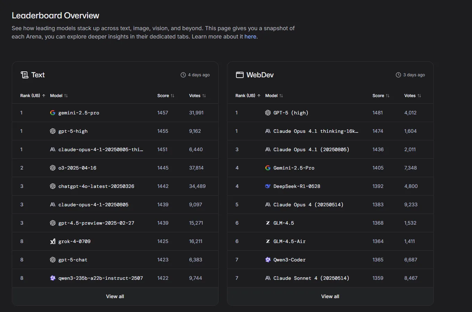Click the OpenAI logo beside GPT-5 (high)
Image resolution: width=472 pixels, height=312 pixels.
click(x=268, y=113)
